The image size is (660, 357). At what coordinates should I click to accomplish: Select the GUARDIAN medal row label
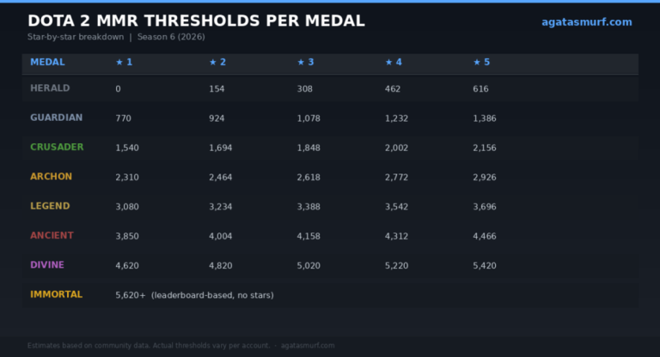tap(57, 118)
